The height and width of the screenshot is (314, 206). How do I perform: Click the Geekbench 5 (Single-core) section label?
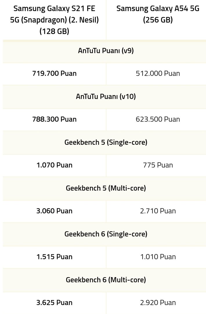pyautogui.click(x=106, y=142)
